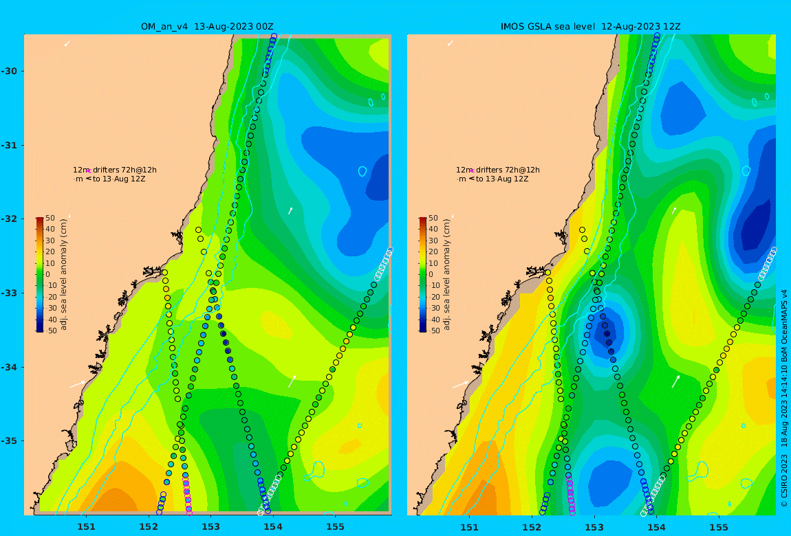Click longitude label 152 under the OM_an_v4 map

click(x=149, y=527)
